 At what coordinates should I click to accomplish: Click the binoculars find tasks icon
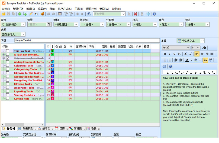click(x=89, y=14)
